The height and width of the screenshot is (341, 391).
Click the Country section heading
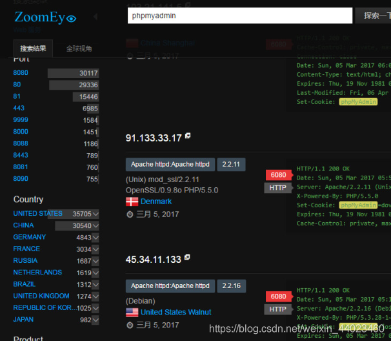click(28, 199)
